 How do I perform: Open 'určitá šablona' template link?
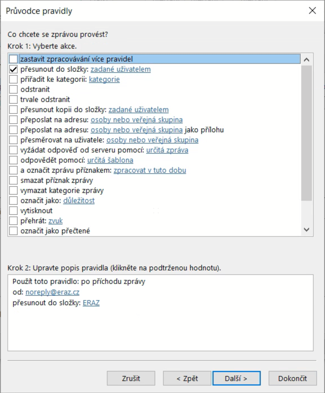point(110,160)
